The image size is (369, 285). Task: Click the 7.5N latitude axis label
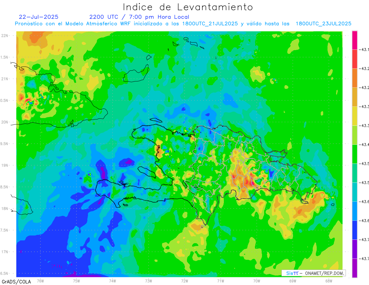click(5, 230)
